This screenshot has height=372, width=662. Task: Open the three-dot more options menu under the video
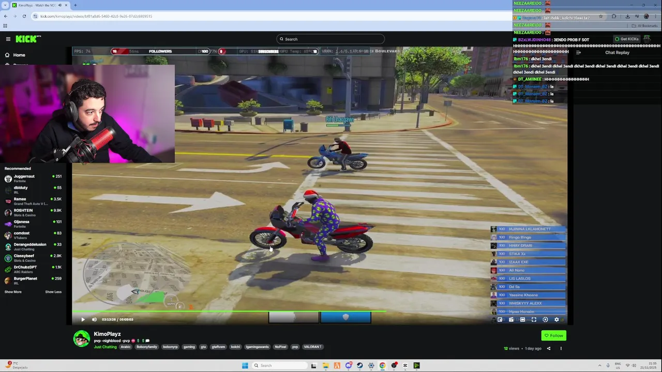(561, 348)
